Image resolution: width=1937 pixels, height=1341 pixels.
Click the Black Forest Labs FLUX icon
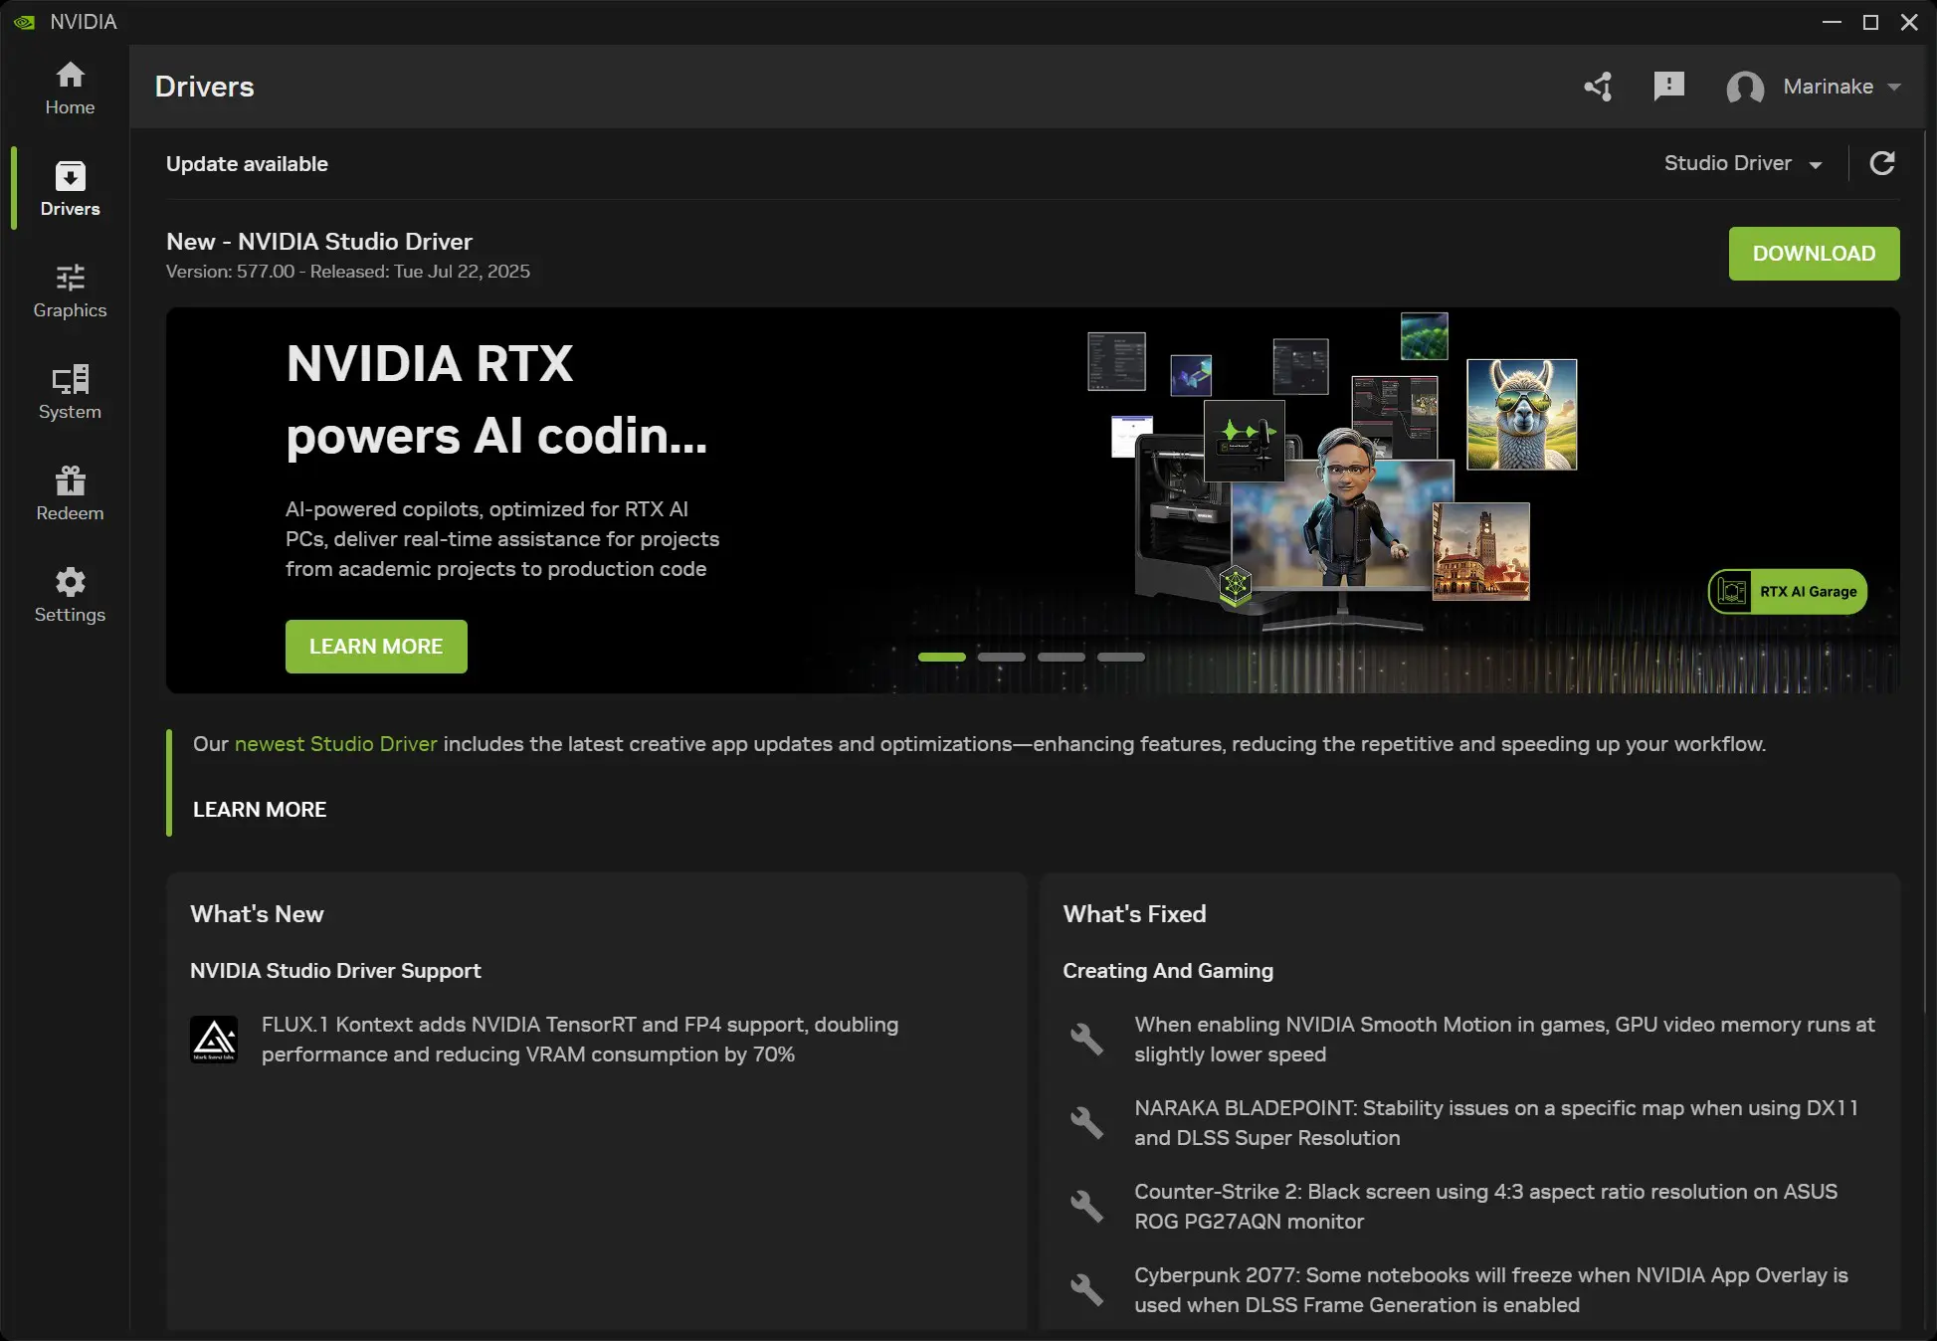pos(214,1040)
